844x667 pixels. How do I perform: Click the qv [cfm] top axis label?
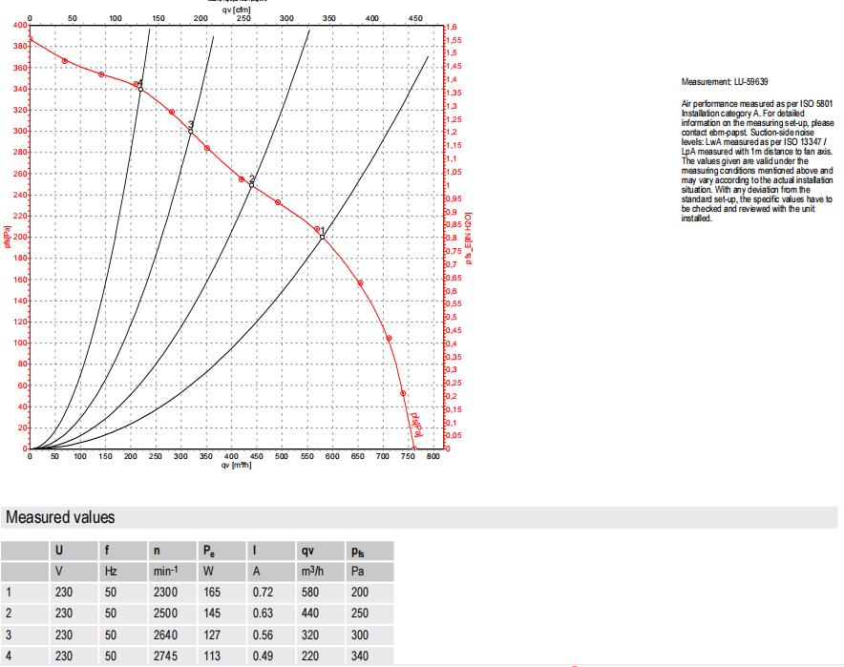pyautogui.click(x=235, y=10)
